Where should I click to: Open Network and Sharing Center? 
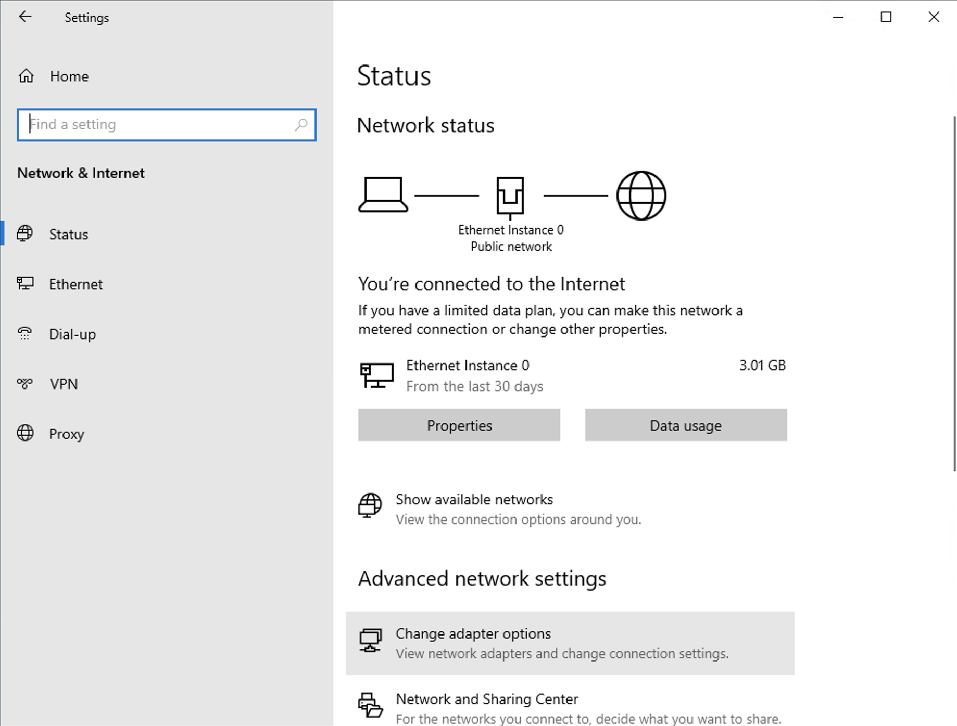[x=487, y=699]
